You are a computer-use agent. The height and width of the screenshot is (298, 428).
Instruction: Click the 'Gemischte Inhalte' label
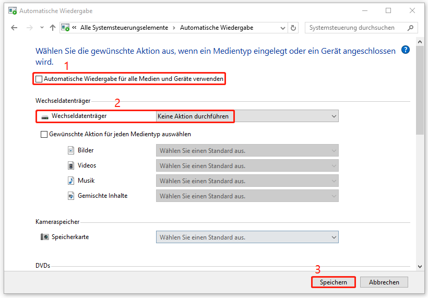(x=103, y=196)
